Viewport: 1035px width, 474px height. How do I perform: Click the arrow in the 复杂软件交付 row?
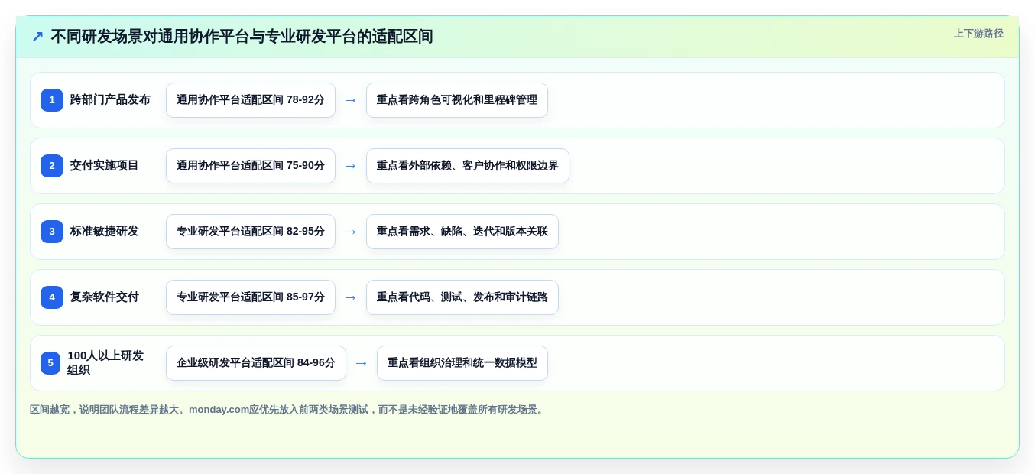click(351, 297)
